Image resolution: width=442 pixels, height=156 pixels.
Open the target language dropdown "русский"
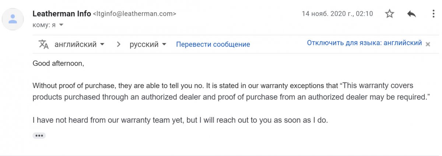click(148, 44)
